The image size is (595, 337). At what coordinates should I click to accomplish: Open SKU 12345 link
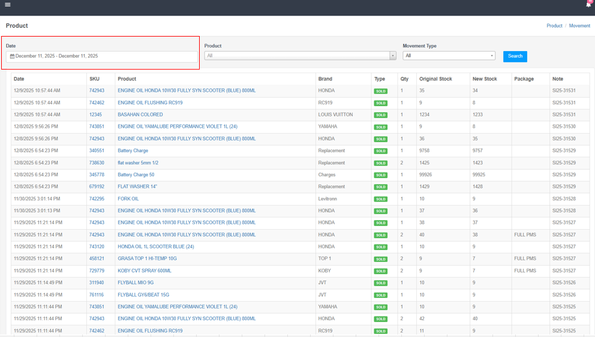tap(95, 115)
